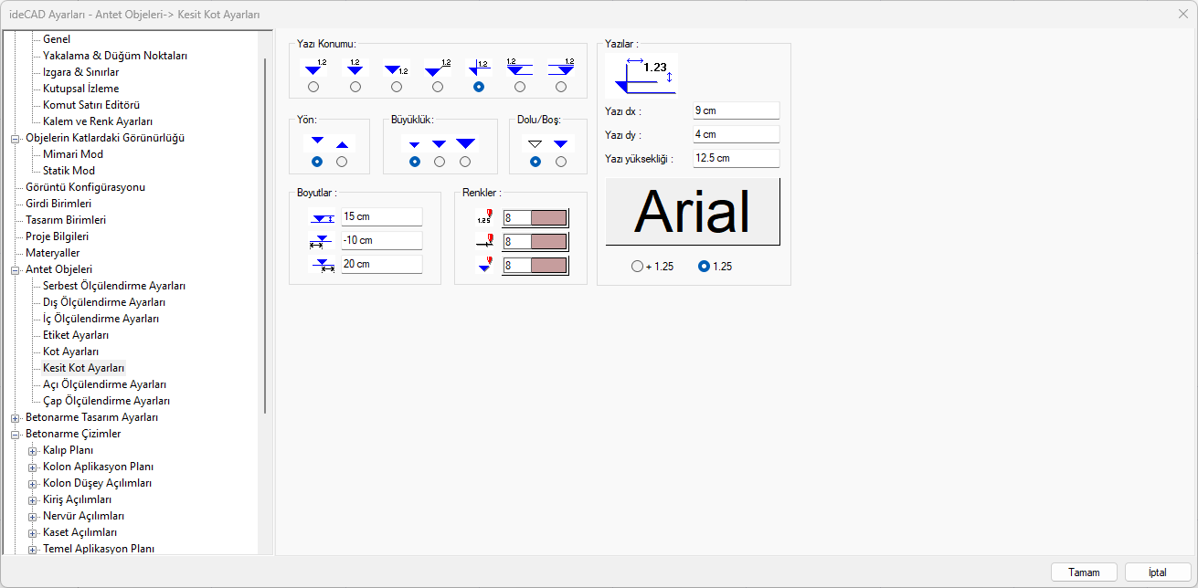Expand the Betonarme Tasarım Ayarları tree node
This screenshot has width=1198, height=588.
coord(15,417)
